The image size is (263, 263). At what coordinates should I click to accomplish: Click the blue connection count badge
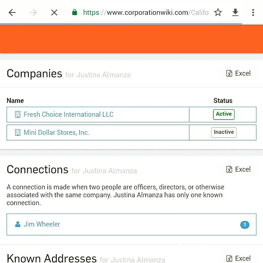click(x=245, y=225)
